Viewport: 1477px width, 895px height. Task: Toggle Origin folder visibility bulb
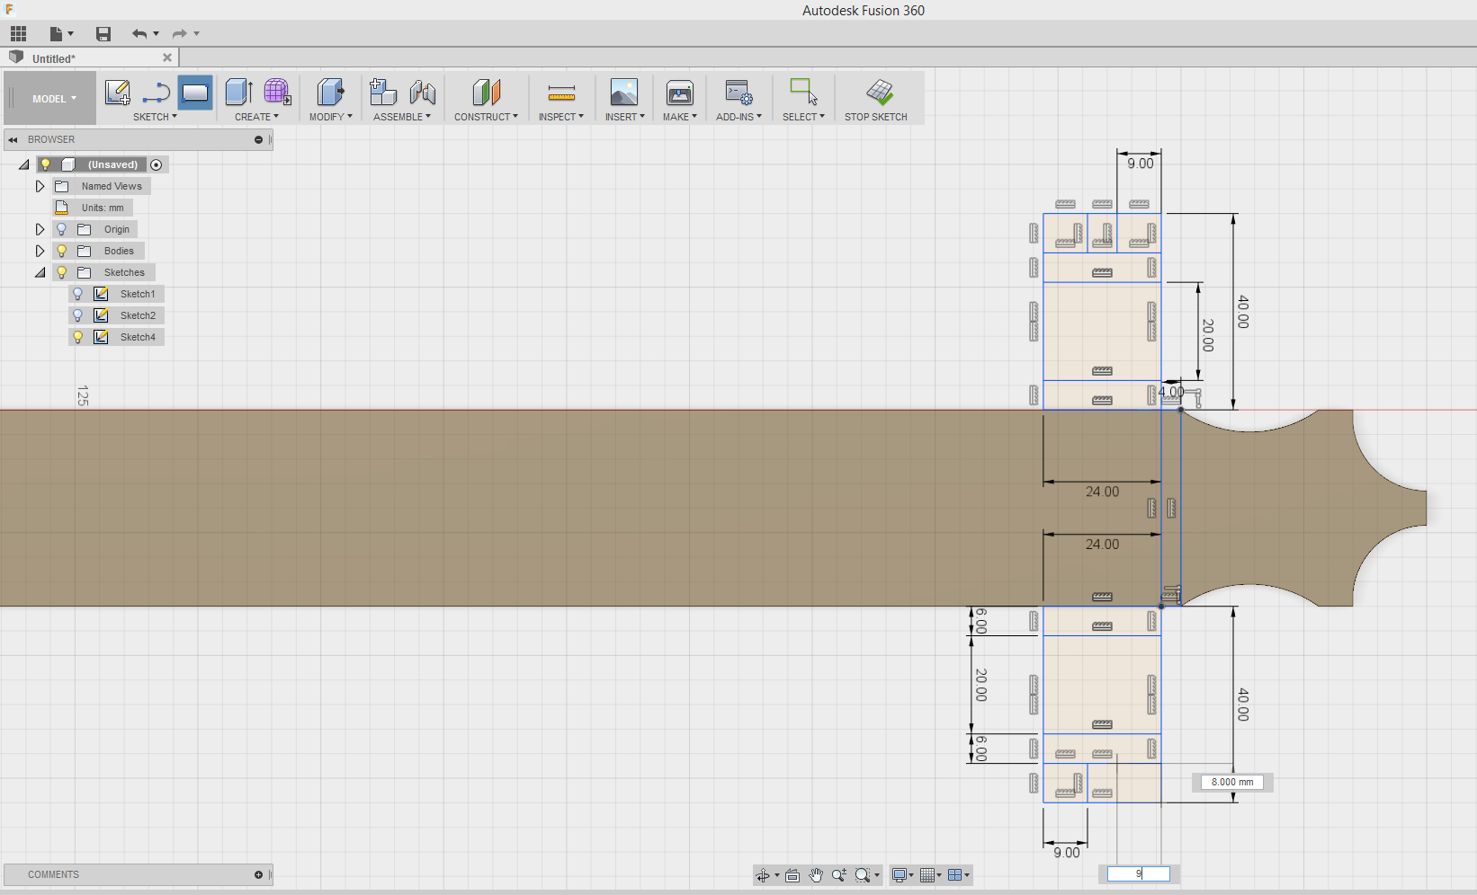[x=62, y=229]
